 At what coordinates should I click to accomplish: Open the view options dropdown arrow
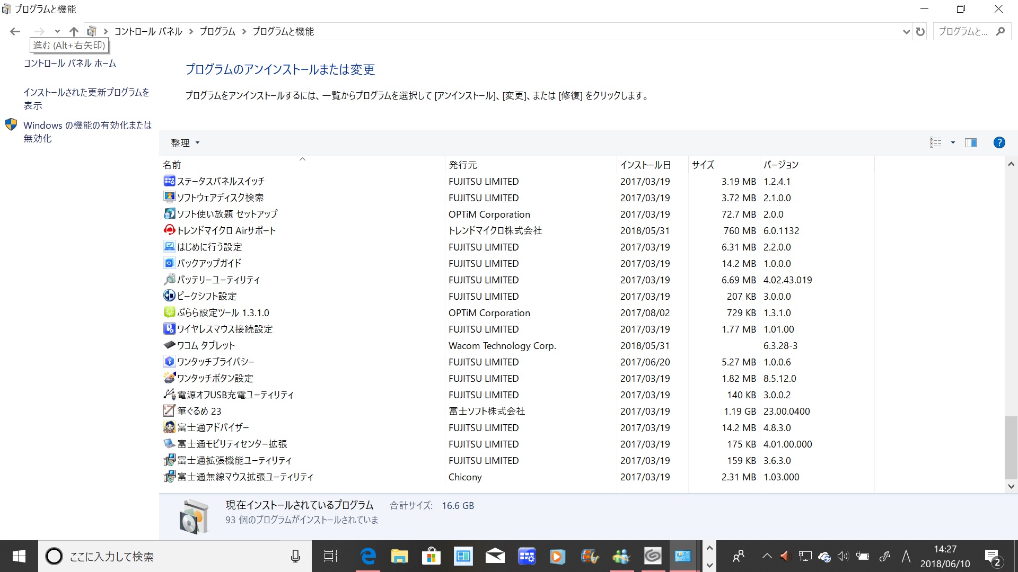click(x=953, y=142)
